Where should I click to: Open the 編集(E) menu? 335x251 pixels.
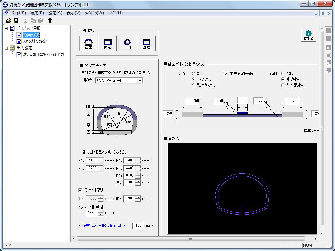pos(37,13)
